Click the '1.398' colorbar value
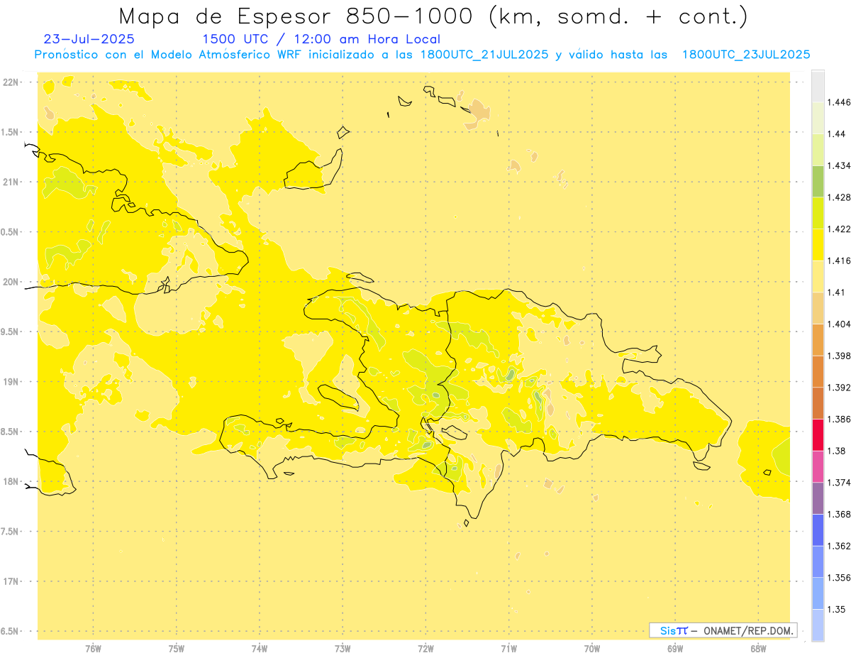The image size is (851, 658). tap(839, 356)
